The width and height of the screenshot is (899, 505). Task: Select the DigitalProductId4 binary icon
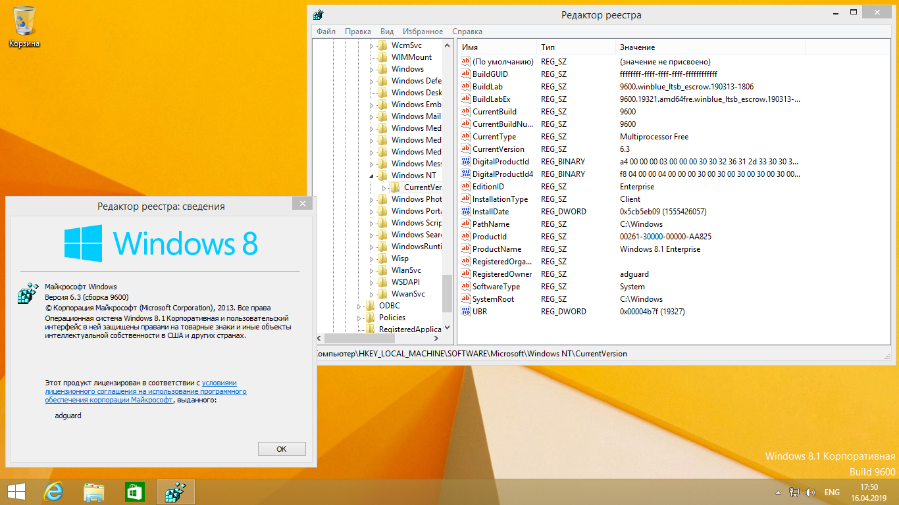point(466,174)
